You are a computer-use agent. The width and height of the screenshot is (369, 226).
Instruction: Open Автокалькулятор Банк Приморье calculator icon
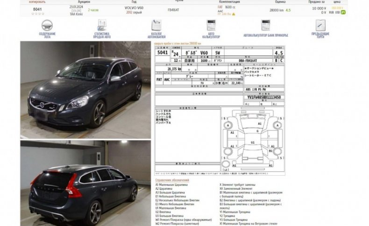point(266,25)
